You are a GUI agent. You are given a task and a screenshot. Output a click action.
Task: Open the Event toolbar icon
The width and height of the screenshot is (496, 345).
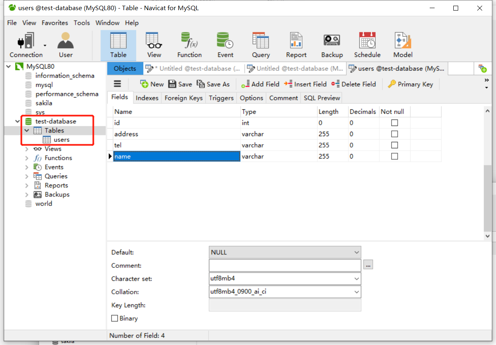(x=225, y=45)
